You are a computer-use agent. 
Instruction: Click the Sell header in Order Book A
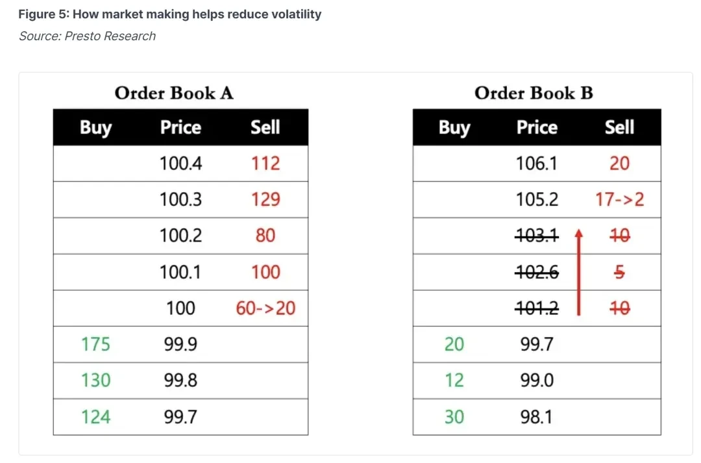[x=265, y=127]
